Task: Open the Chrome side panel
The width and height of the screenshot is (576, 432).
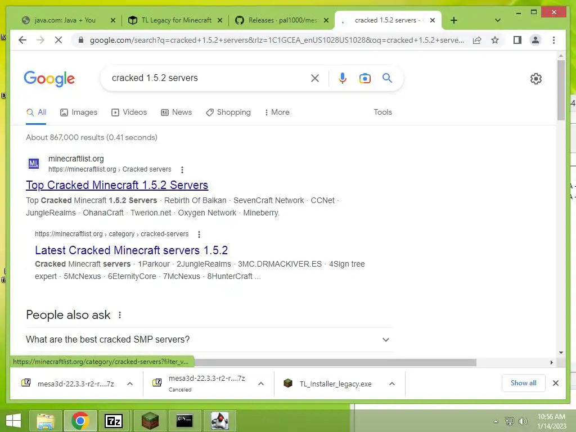Action: pos(517,40)
